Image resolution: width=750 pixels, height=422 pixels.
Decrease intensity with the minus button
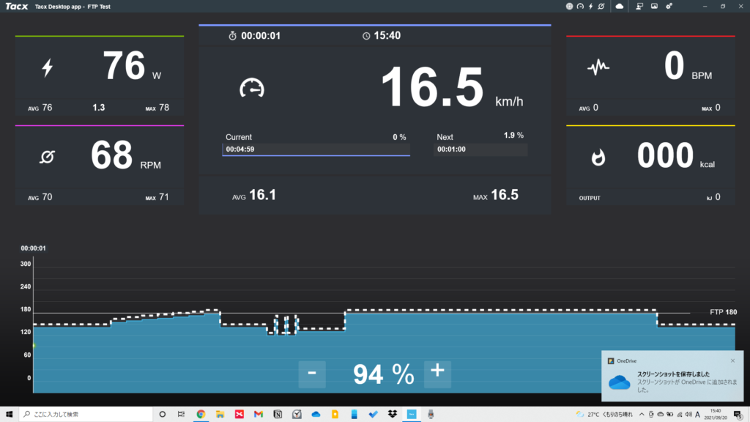tap(312, 373)
